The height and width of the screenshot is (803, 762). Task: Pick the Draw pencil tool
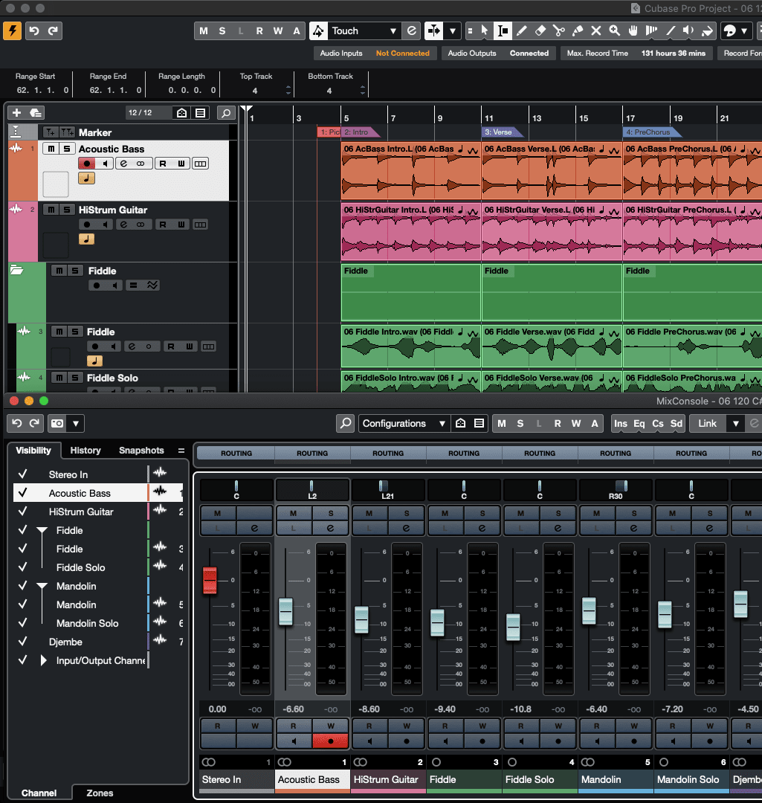[x=522, y=31]
